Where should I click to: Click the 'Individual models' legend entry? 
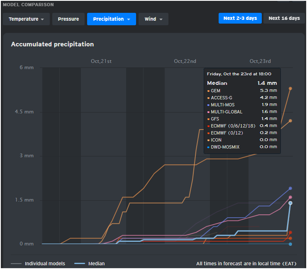[x=38, y=264]
